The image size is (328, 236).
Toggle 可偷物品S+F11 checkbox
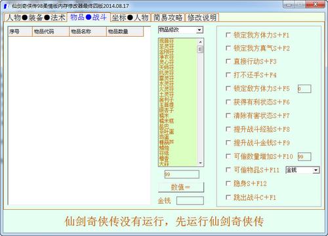pos(228,170)
